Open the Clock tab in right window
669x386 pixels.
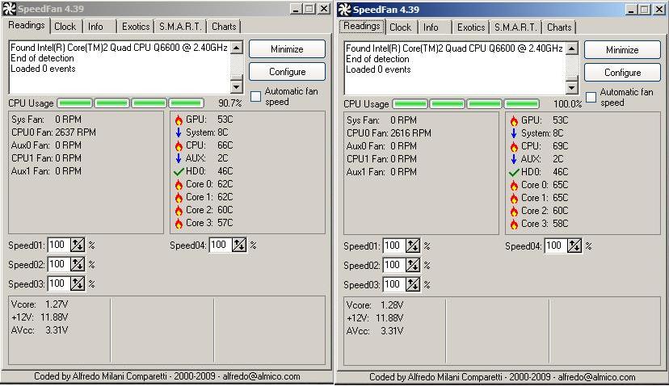pos(401,27)
